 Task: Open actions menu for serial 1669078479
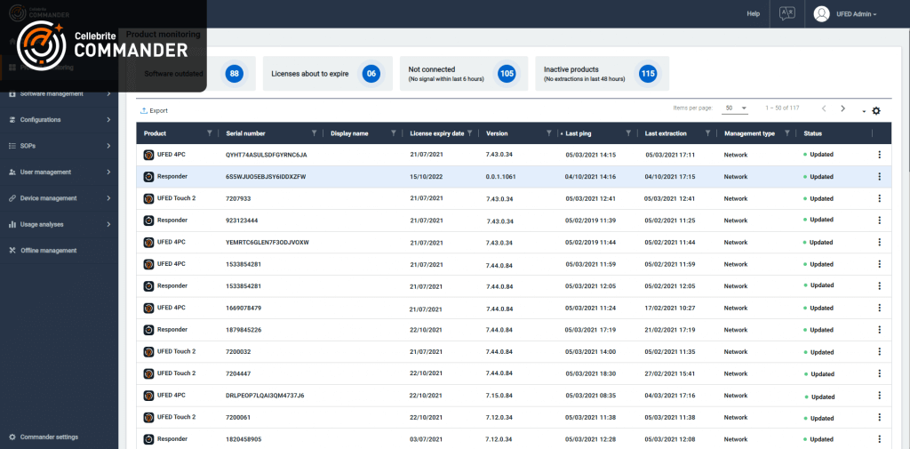coord(879,308)
